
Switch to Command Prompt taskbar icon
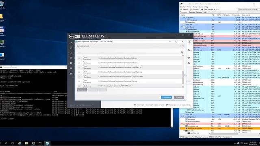click(x=40, y=143)
